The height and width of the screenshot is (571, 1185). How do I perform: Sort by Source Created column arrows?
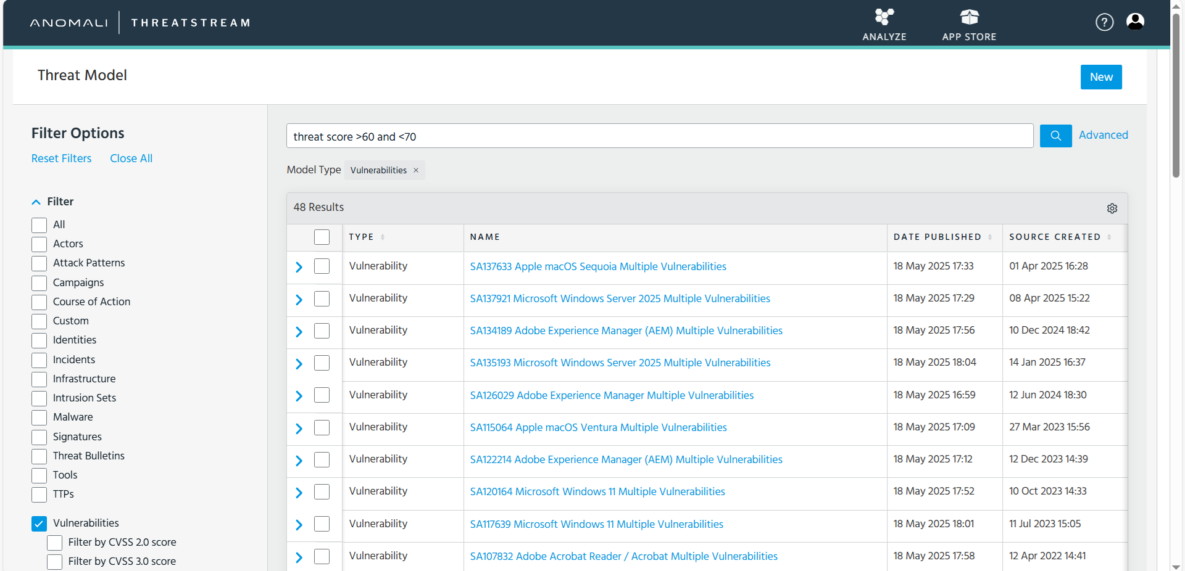point(1109,237)
